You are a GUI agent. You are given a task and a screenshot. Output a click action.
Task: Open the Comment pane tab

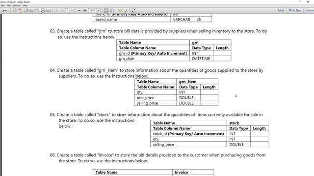310,10
